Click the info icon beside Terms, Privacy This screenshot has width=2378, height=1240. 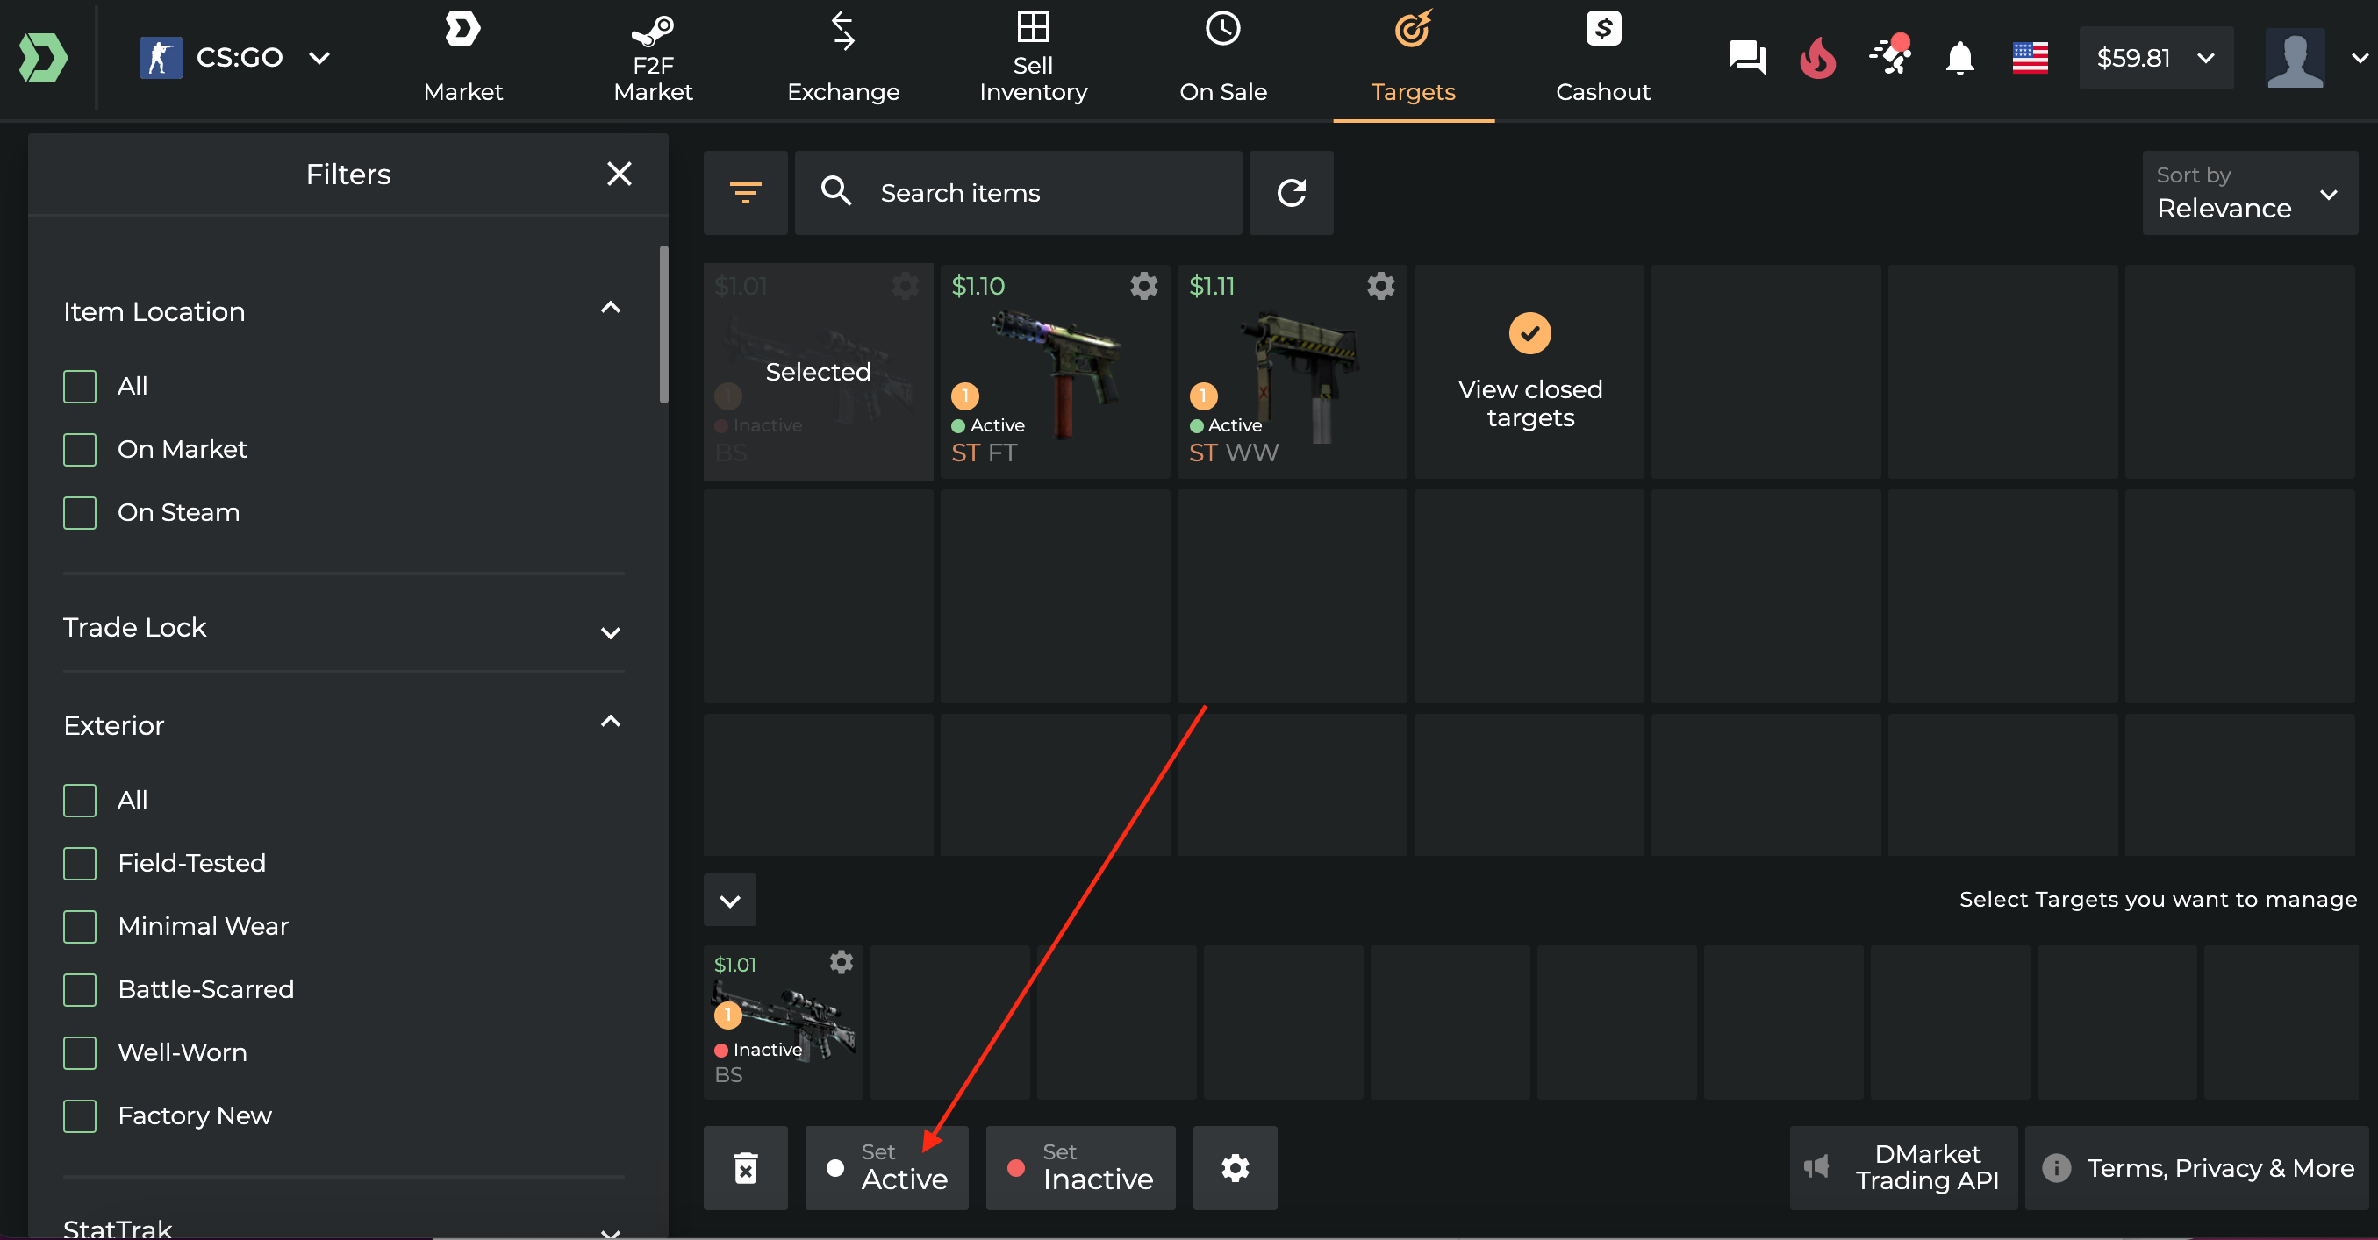point(2056,1168)
